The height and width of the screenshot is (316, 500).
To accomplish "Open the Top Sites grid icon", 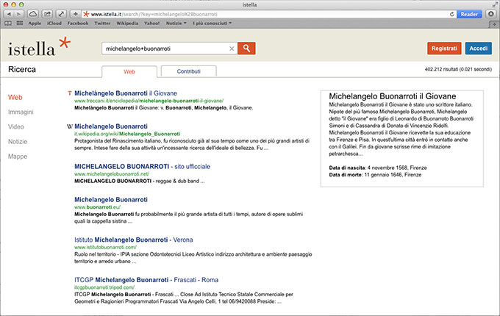I will pyautogui.click(x=19, y=24).
